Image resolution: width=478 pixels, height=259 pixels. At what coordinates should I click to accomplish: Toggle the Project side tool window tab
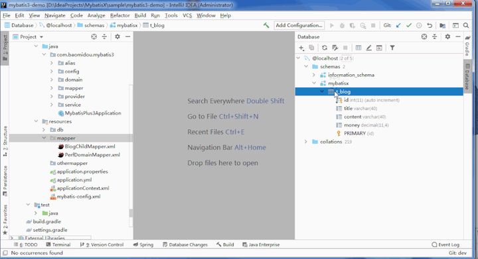click(5, 48)
